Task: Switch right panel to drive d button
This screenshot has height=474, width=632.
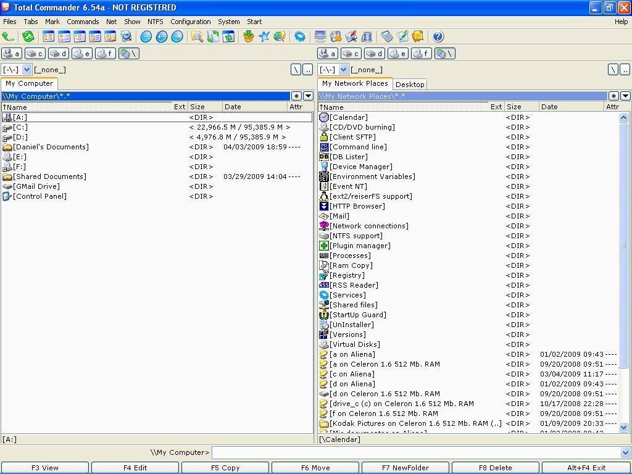Action: pos(374,54)
